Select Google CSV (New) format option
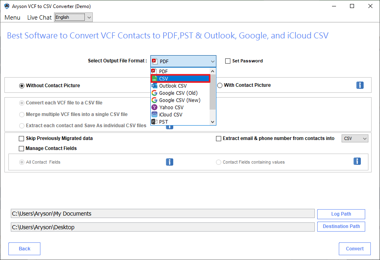The image size is (380, 260). [x=180, y=100]
